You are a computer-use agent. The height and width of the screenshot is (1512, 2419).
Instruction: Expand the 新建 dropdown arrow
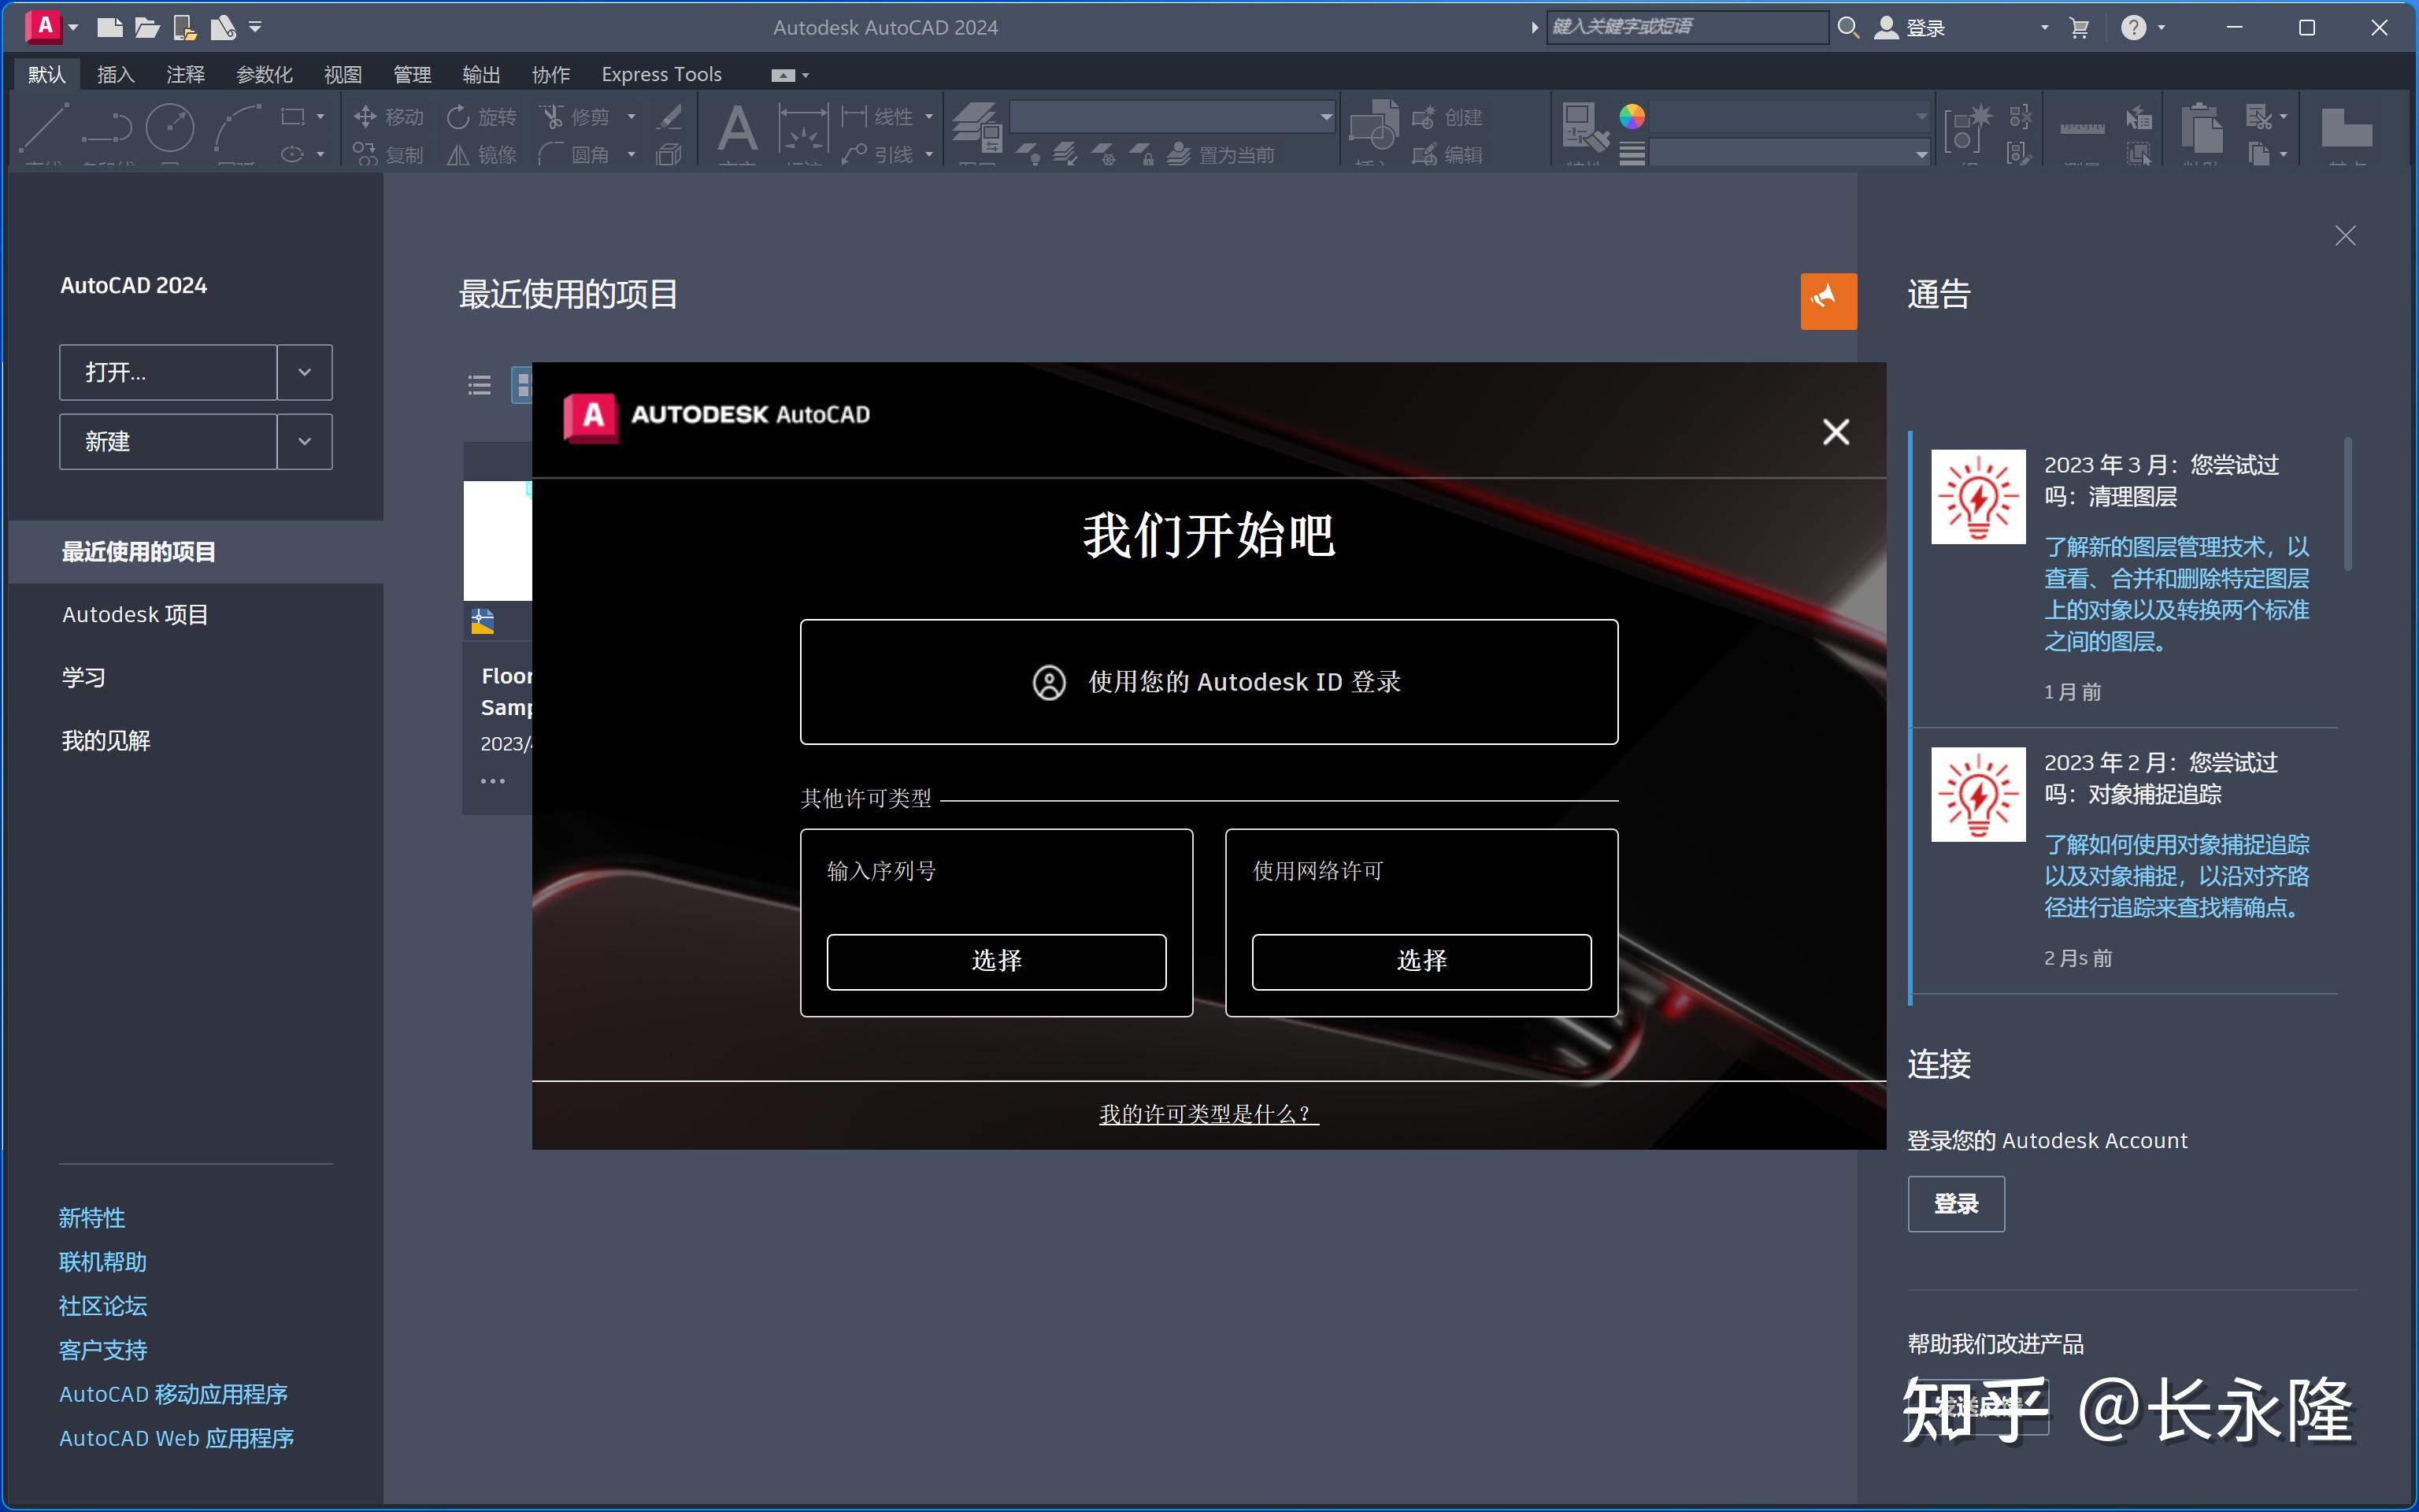click(x=304, y=441)
